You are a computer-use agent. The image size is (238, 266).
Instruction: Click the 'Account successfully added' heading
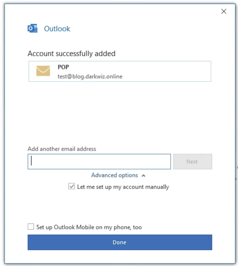72,54
